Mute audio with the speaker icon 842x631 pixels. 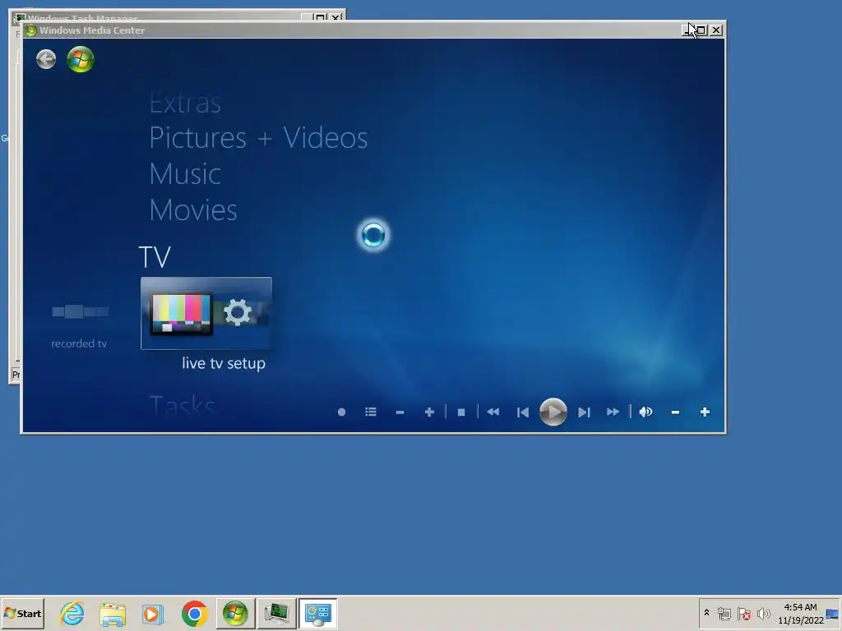pos(646,412)
